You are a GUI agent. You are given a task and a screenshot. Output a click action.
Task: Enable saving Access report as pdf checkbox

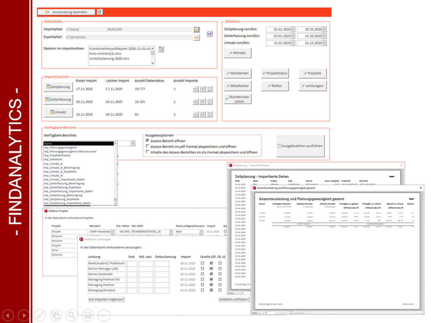click(x=147, y=147)
